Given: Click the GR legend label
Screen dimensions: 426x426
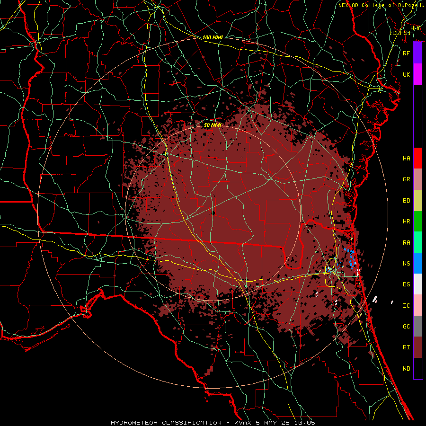Looking at the screenshot, I should pos(407,179).
